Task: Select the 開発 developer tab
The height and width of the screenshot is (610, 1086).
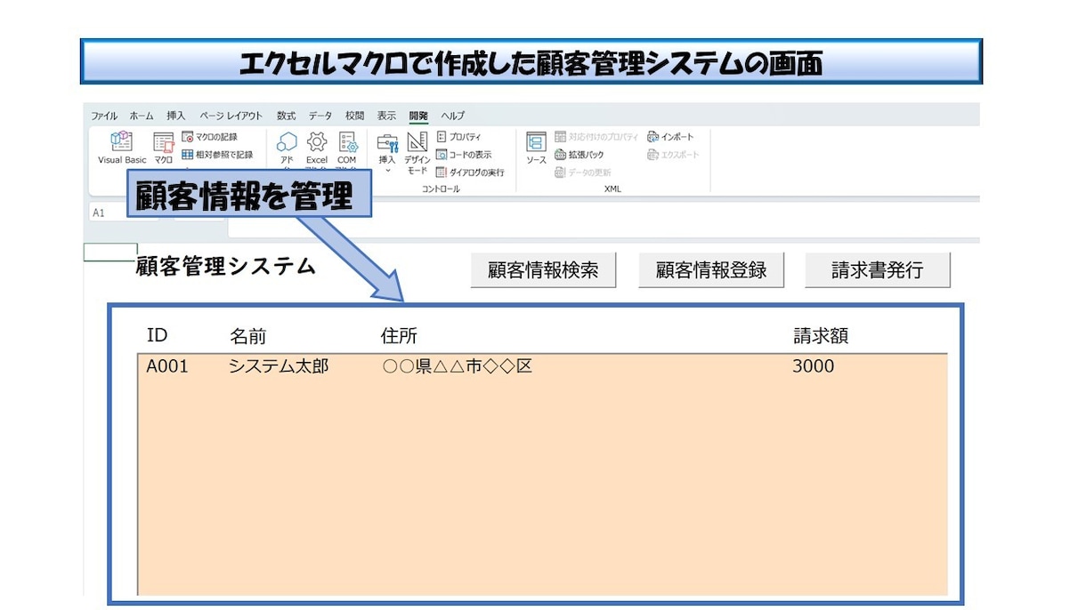Action: coord(418,116)
